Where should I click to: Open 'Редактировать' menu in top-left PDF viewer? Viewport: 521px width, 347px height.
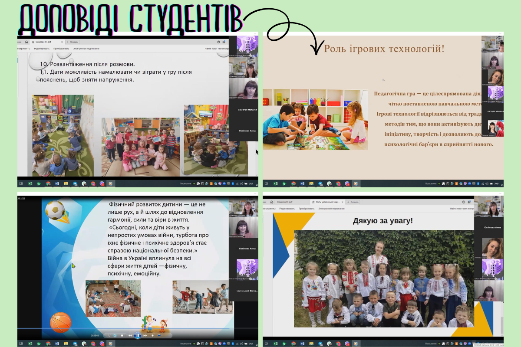[x=42, y=49]
